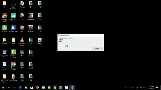
Task: Open the Action Center notifications
Action: (157, 88)
